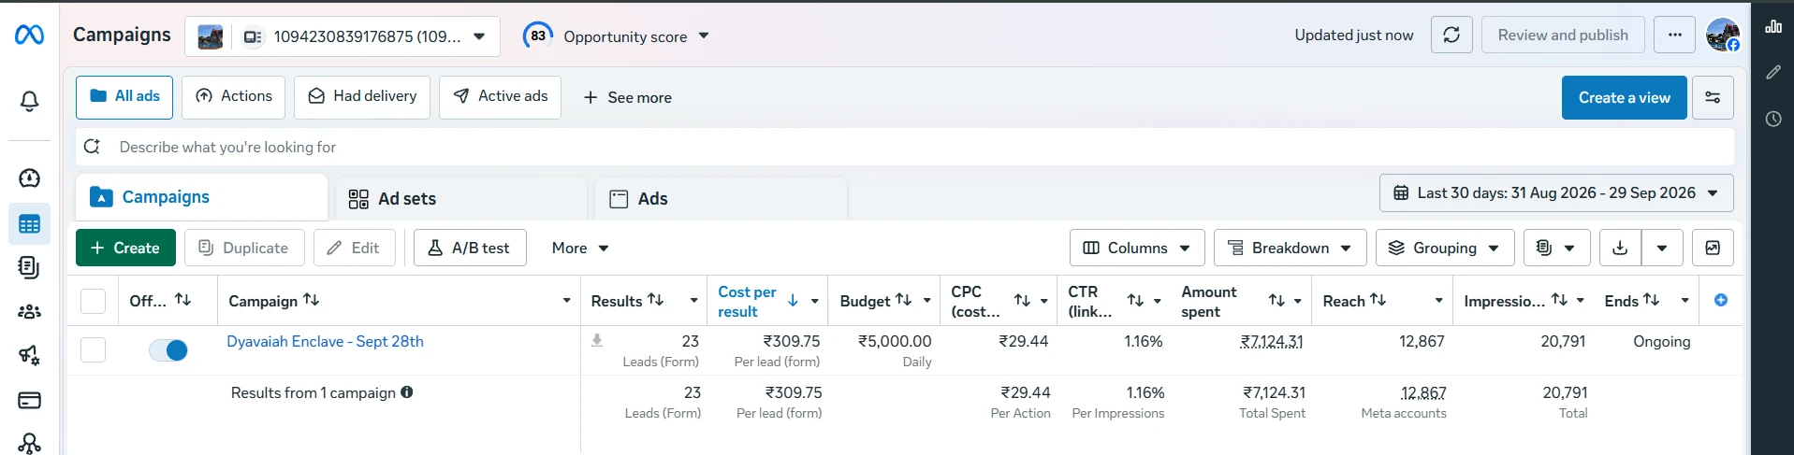
Task: Click the refresh data icon button
Action: [x=1451, y=35]
